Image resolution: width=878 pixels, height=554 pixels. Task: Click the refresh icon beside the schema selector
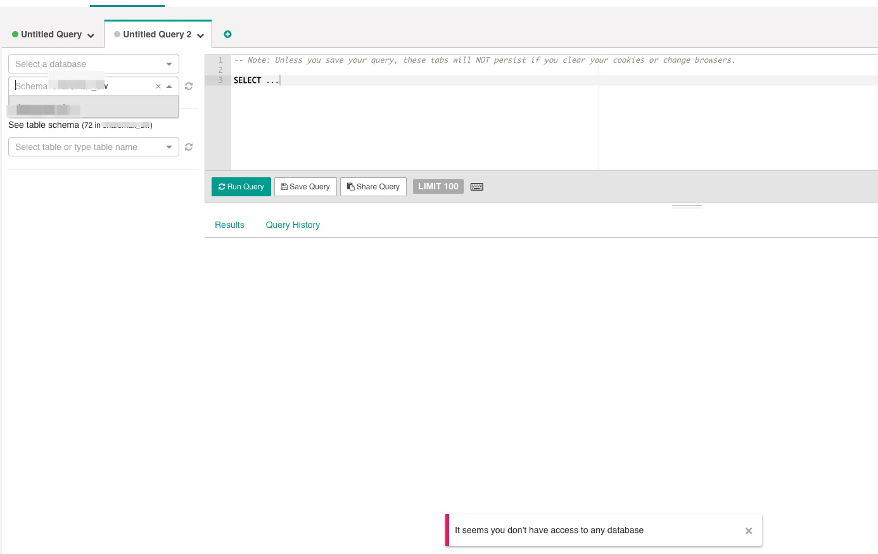click(189, 86)
